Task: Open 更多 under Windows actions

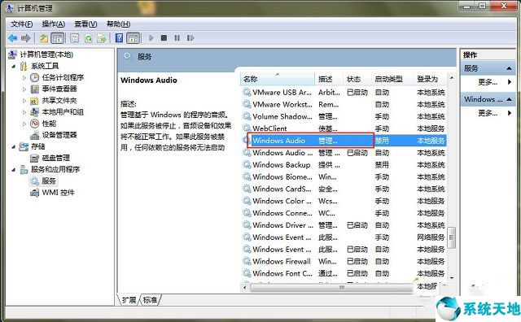Action: click(488, 113)
